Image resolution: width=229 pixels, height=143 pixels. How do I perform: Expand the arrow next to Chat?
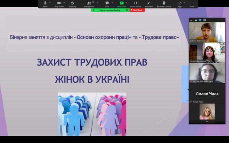coord(112,3)
